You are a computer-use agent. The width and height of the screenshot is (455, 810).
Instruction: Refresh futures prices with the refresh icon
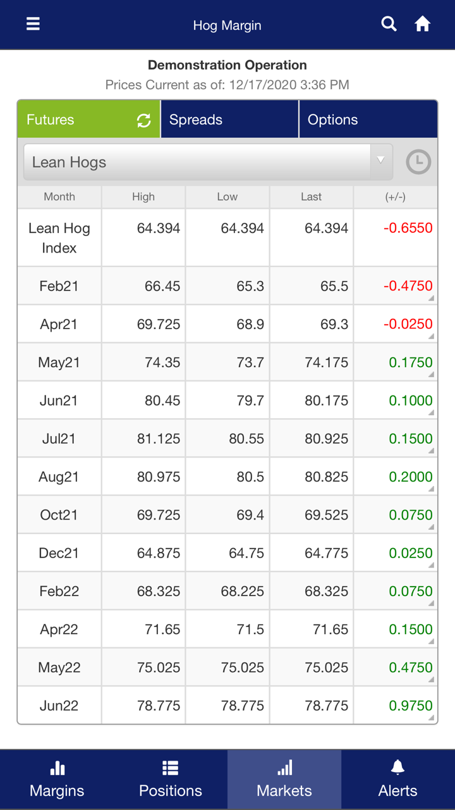144,120
